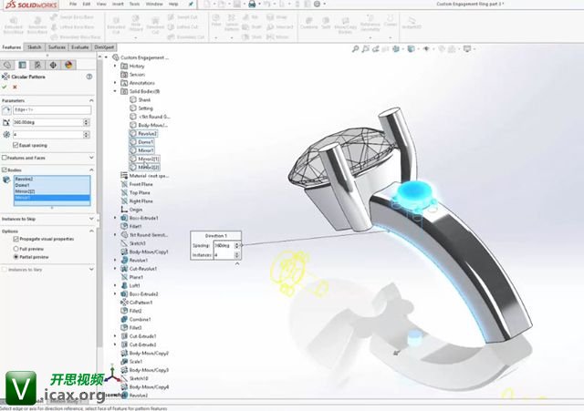
Task: Click the Hole Wizard ribbon tool
Action: click(x=136, y=24)
